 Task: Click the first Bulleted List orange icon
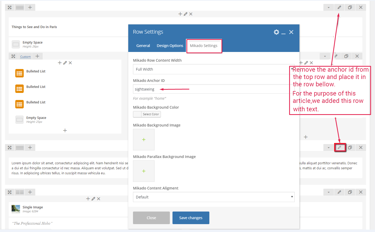pos(19,73)
